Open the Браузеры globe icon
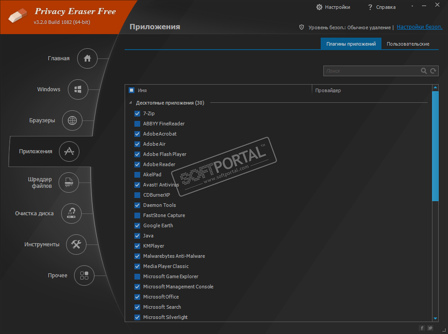The height and width of the screenshot is (334, 448). pos(72,120)
